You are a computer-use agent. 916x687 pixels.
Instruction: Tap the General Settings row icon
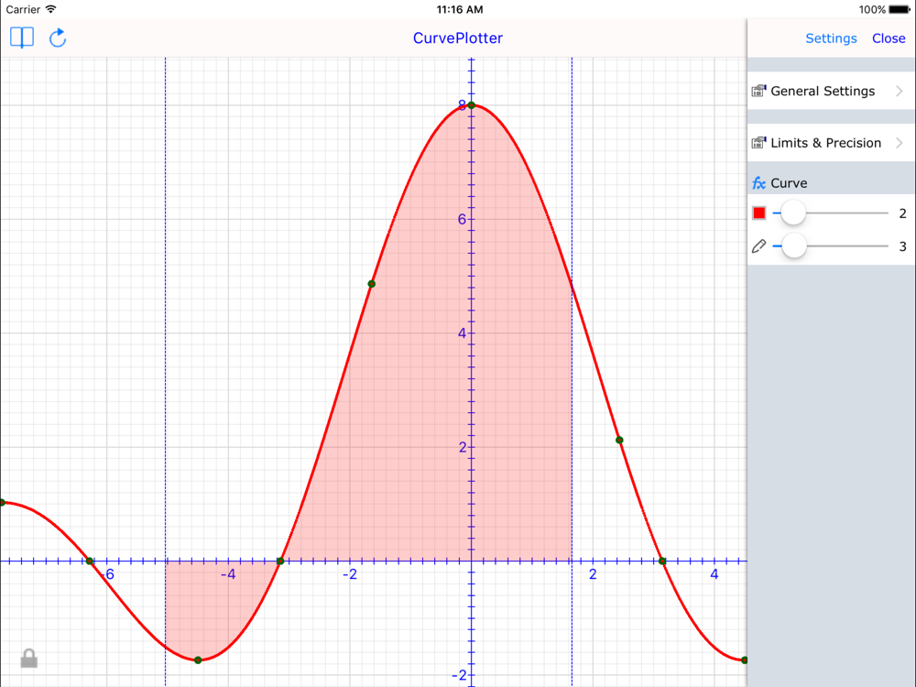coord(758,91)
